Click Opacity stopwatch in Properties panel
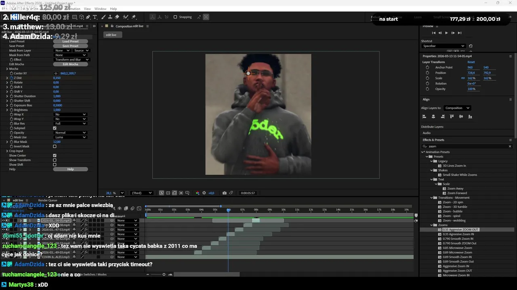Image resolution: width=517 pixels, height=290 pixels. click(427, 89)
